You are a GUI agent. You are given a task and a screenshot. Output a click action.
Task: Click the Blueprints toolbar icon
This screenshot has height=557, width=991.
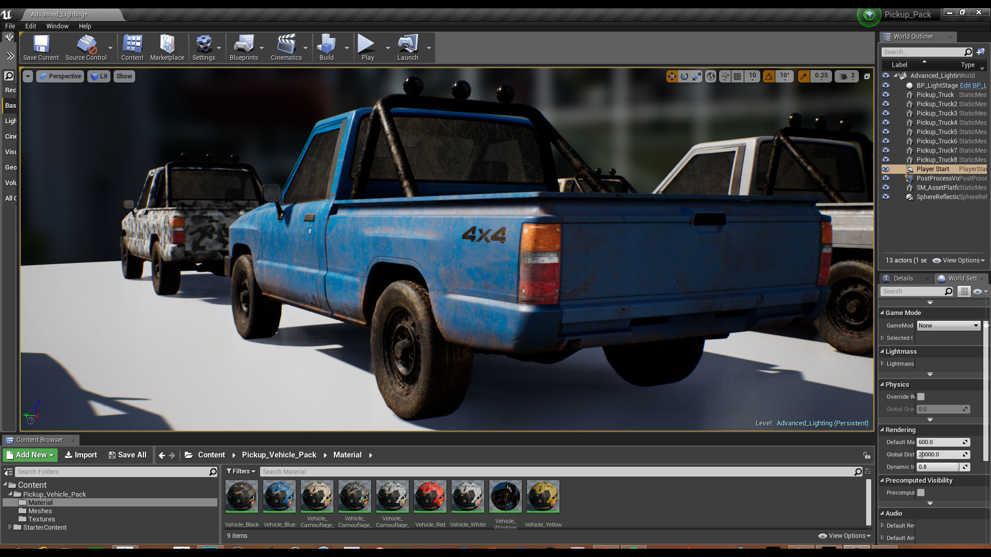[244, 47]
